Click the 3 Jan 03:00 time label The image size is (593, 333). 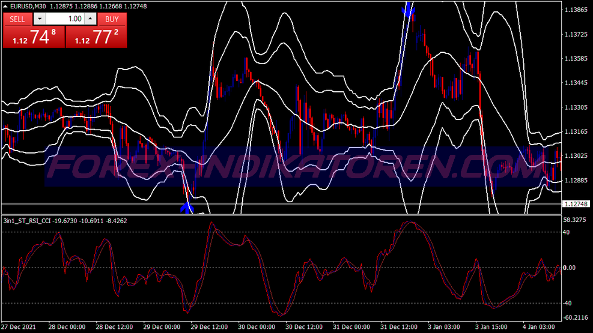tap(444, 326)
